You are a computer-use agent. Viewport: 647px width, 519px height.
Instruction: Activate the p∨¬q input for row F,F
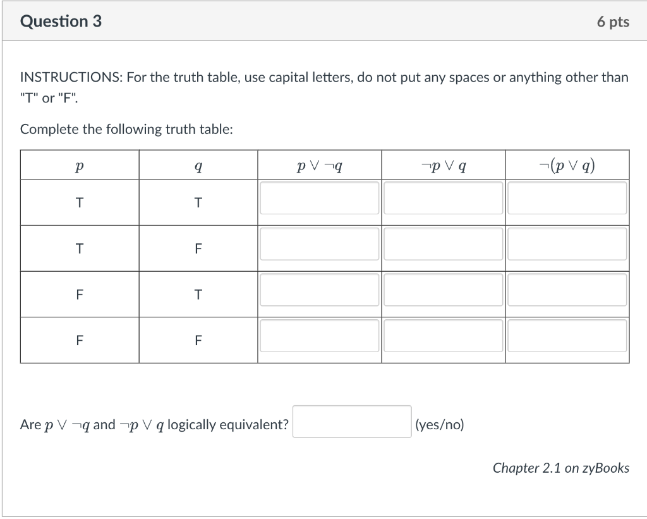click(x=319, y=336)
